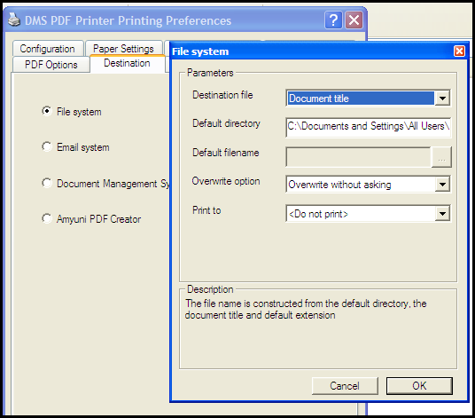Click the browse ellipsis button for filename
Image resolution: width=475 pixels, height=418 pixels.
[x=441, y=157]
